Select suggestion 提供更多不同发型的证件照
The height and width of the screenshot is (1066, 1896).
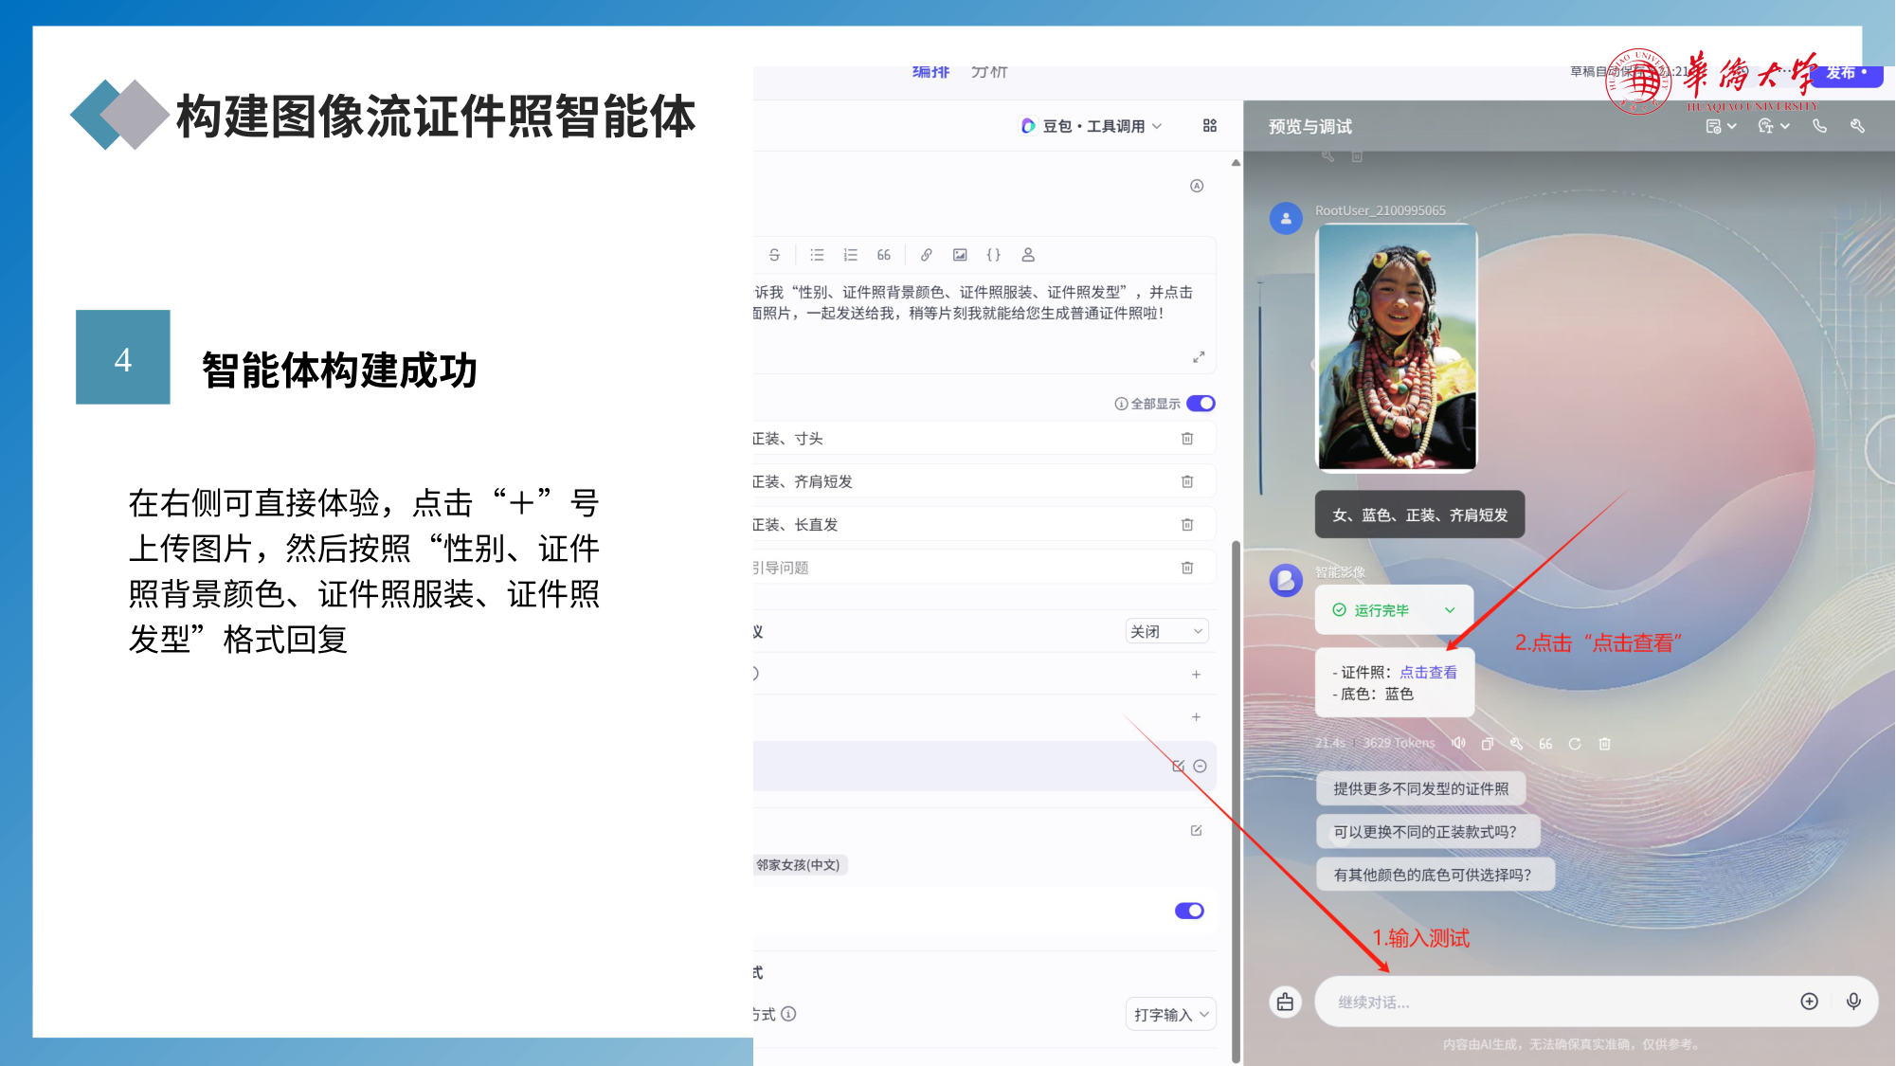tap(1420, 788)
